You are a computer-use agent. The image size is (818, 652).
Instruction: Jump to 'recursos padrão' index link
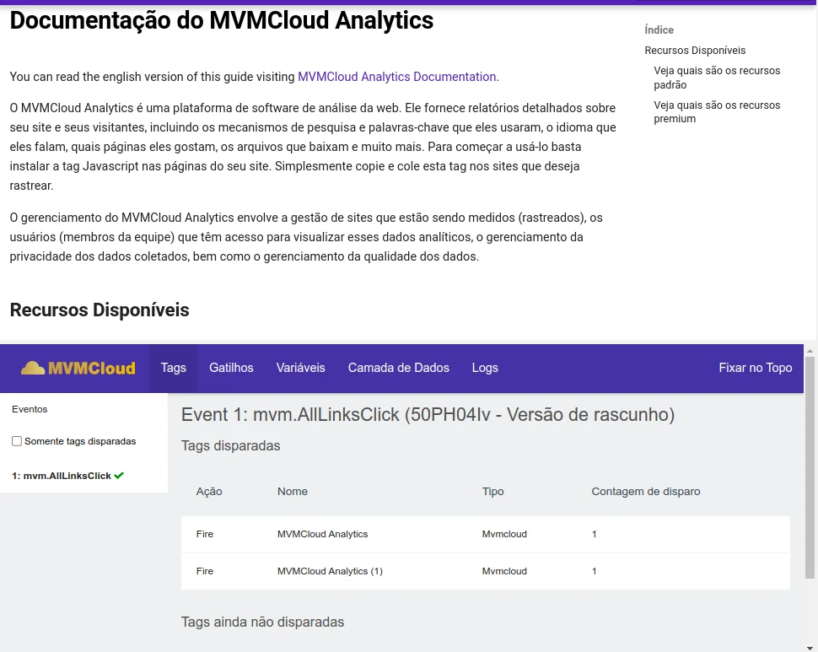tap(716, 78)
